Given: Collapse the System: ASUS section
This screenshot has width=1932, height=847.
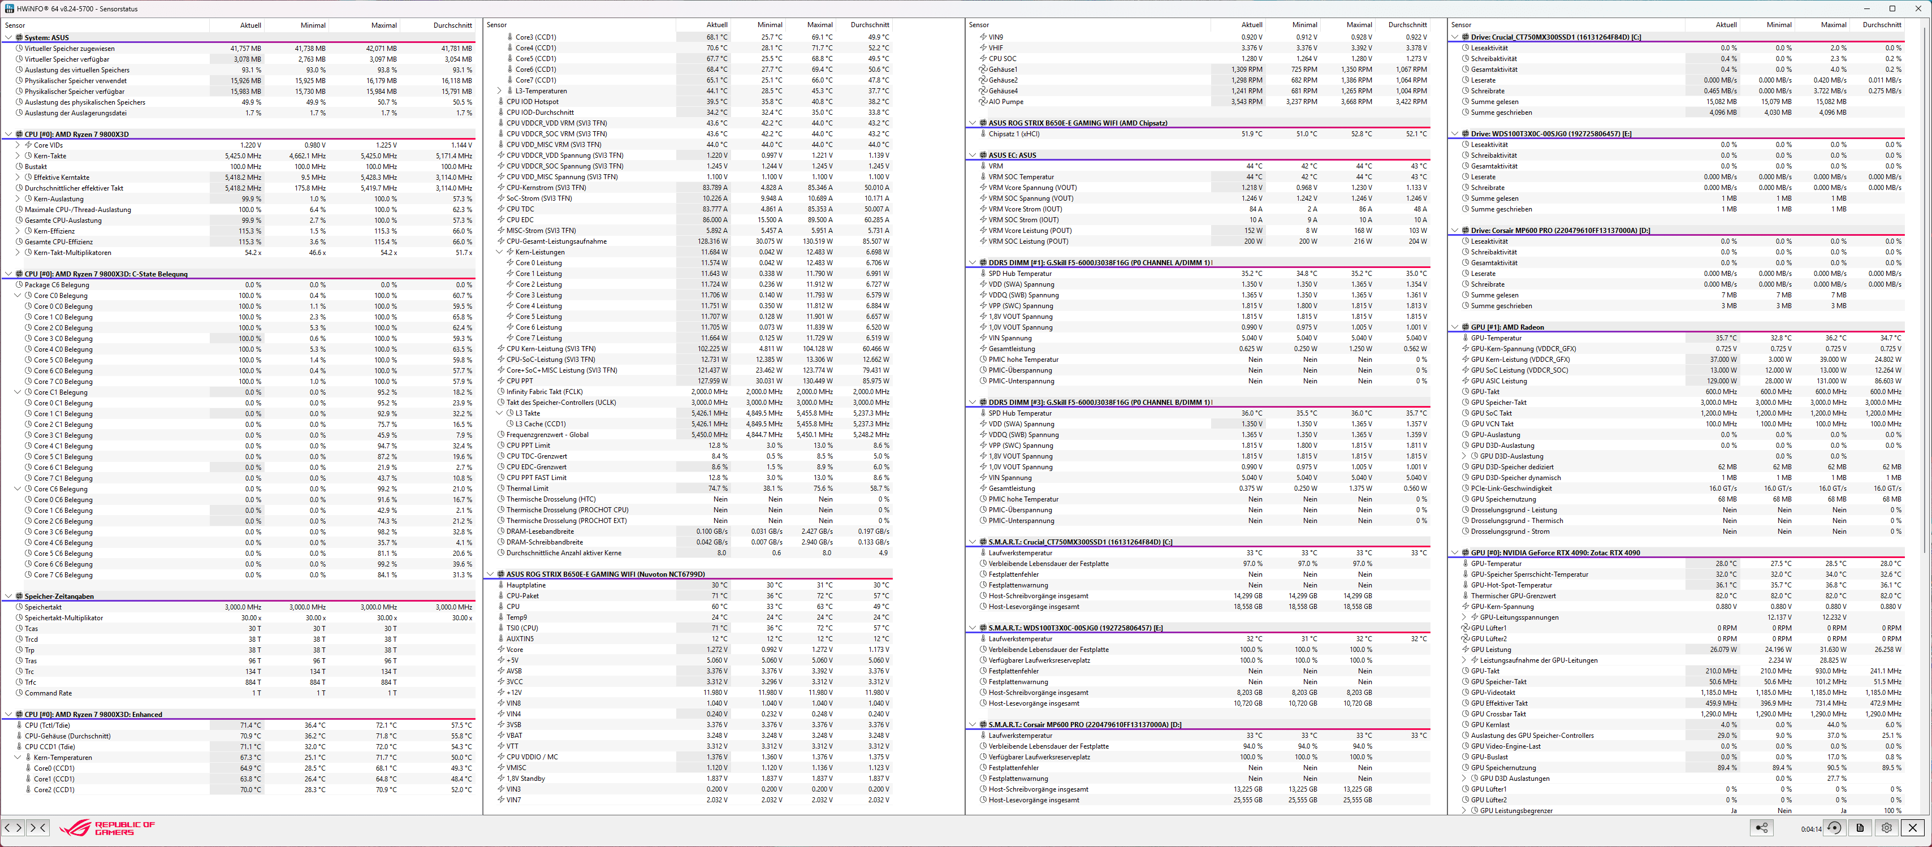Looking at the screenshot, I should tap(9, 37).
